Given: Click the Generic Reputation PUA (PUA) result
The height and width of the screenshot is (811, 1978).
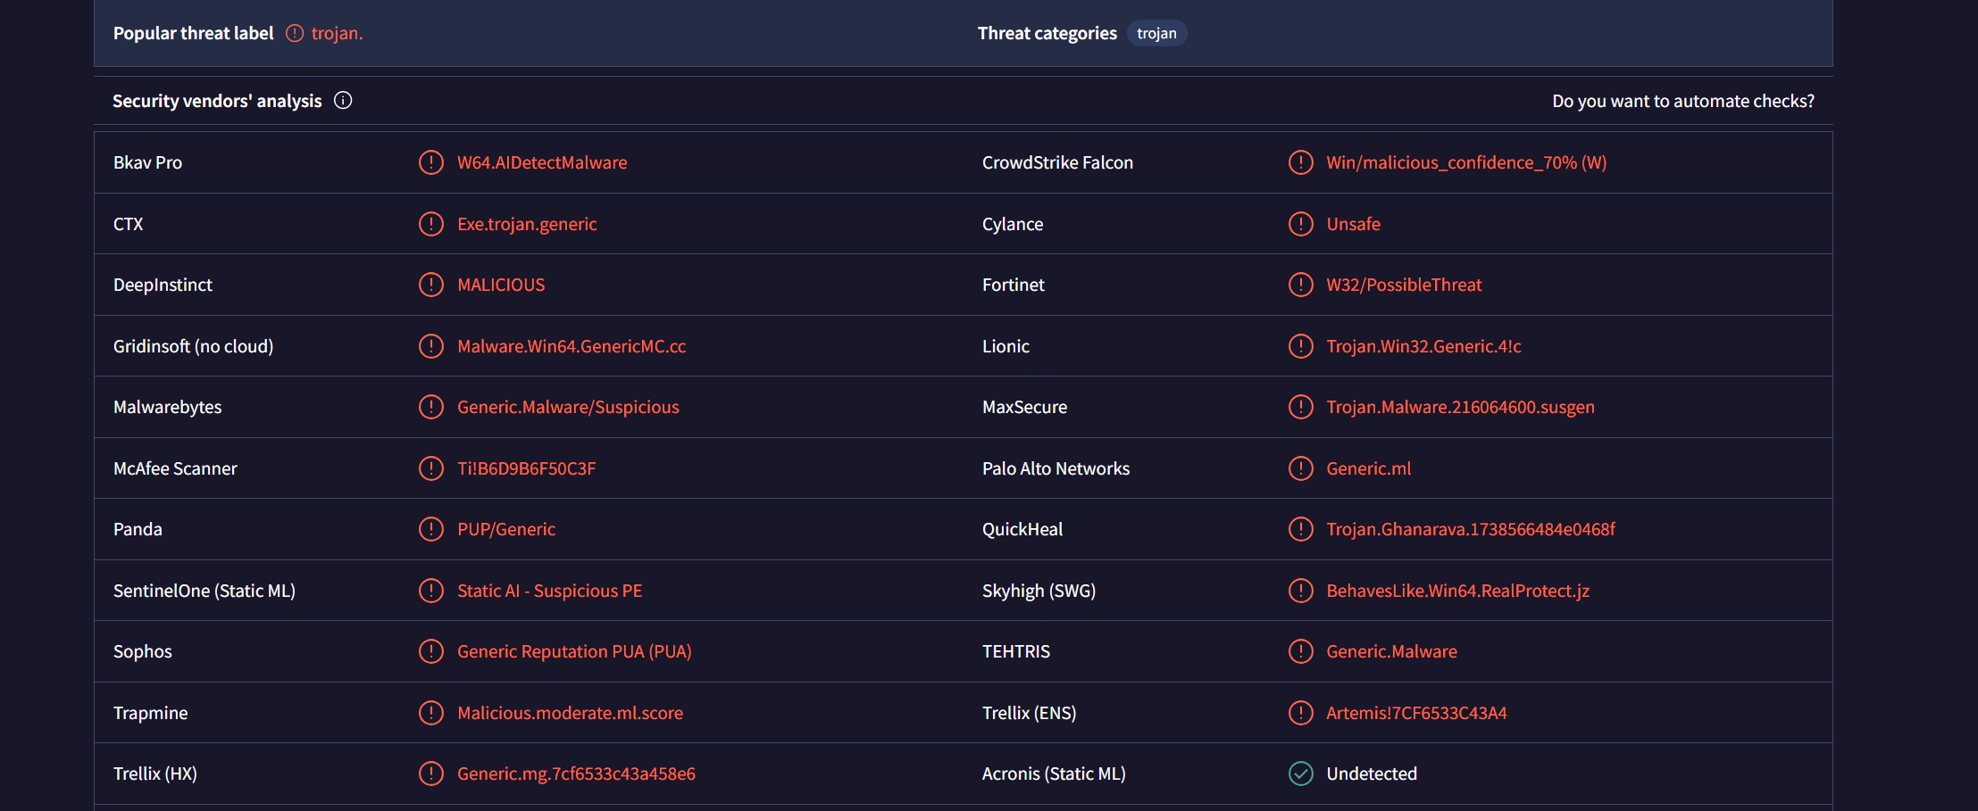Looking at the screenshot, I should (574, 651).
